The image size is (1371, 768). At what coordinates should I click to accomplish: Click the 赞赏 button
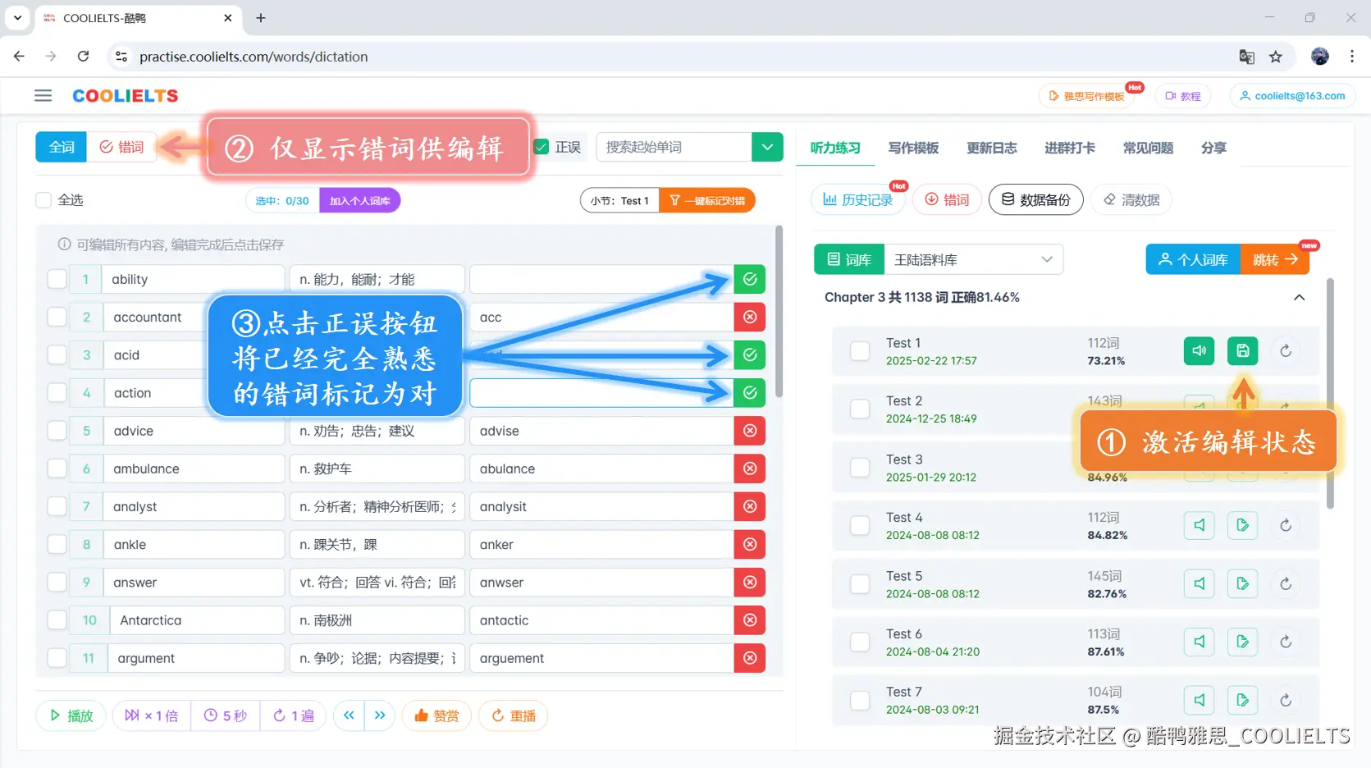[x=436, y=715]
